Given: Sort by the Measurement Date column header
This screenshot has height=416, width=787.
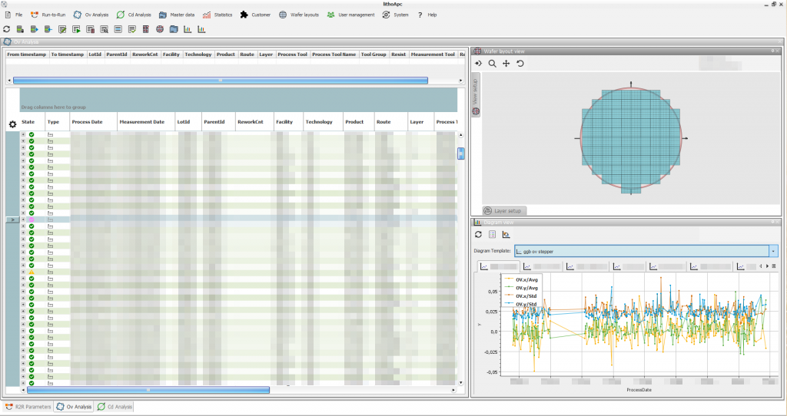Looking at the screenshot, I should 146,122.
